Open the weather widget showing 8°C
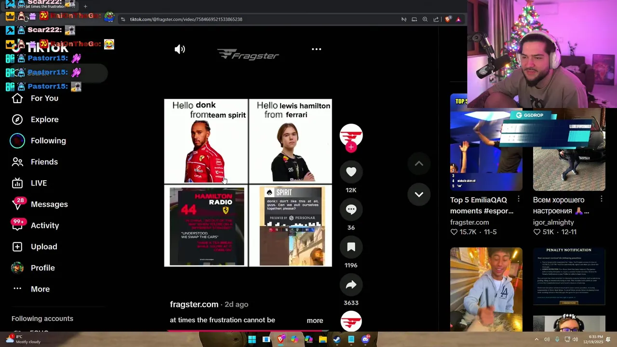Screen dimensions: 617x347 click(x=23, y=339)
